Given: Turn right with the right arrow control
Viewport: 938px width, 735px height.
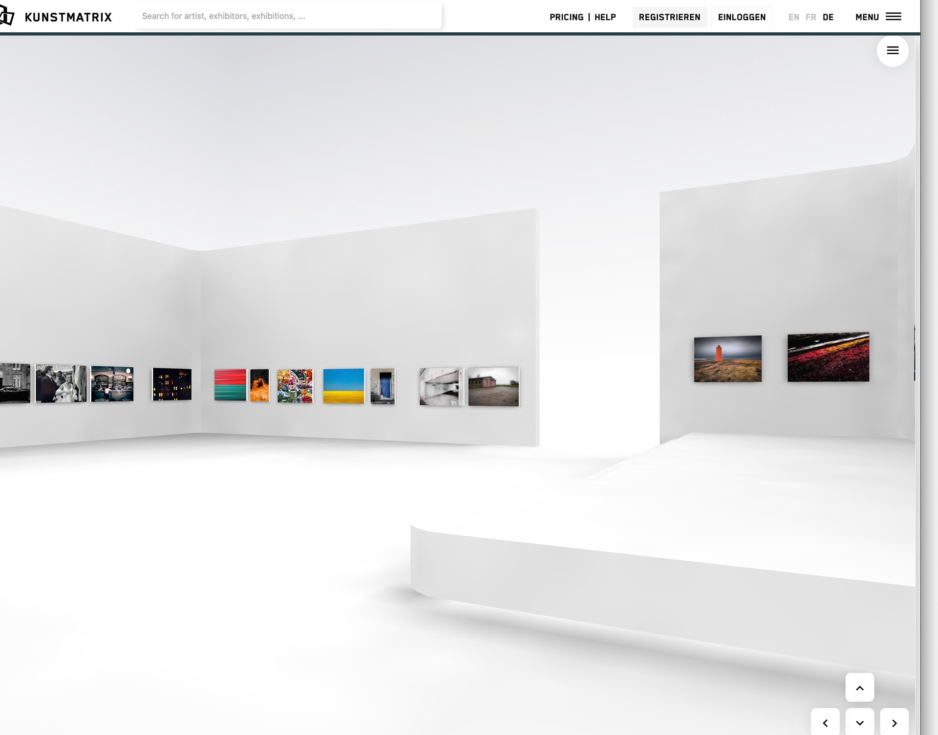Looking at the screenshot, I should (x=895, y=722).
